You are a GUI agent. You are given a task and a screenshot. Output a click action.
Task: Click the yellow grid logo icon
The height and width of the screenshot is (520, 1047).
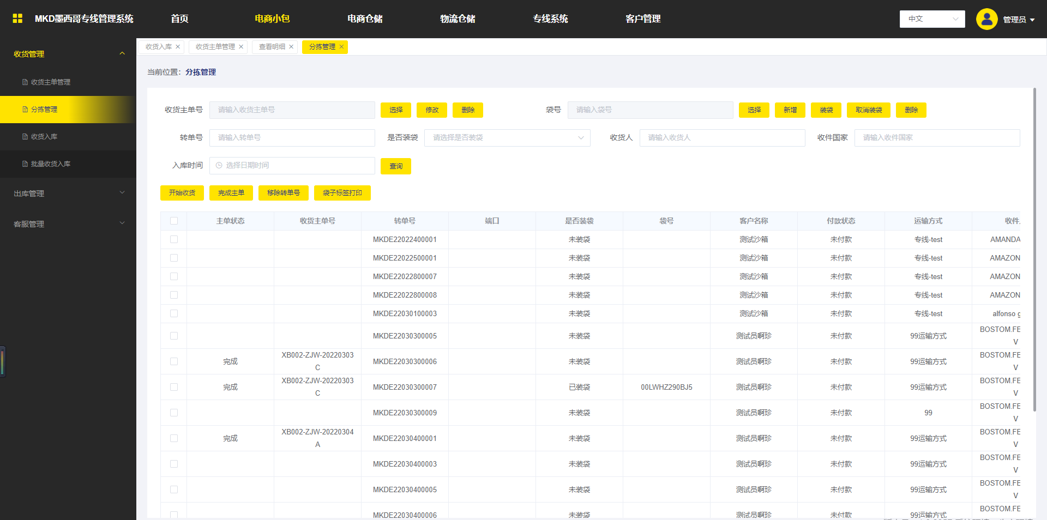17,19
